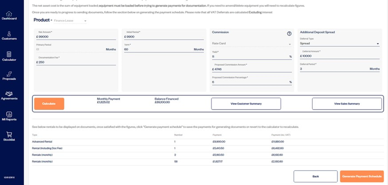The image size is (388, 185).
Task: Click Generate Payment Schedule button
Action: click(361, 177)
